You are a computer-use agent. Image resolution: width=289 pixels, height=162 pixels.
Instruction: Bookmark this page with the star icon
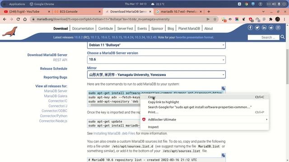(x=215, y=19)
